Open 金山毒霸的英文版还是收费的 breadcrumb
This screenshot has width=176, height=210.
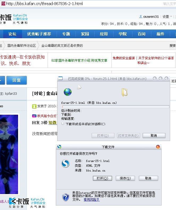[x=62, y=46]
